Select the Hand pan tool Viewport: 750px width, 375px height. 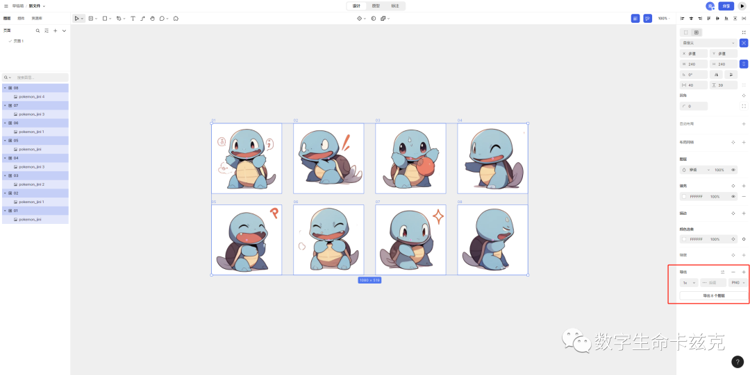153,19
